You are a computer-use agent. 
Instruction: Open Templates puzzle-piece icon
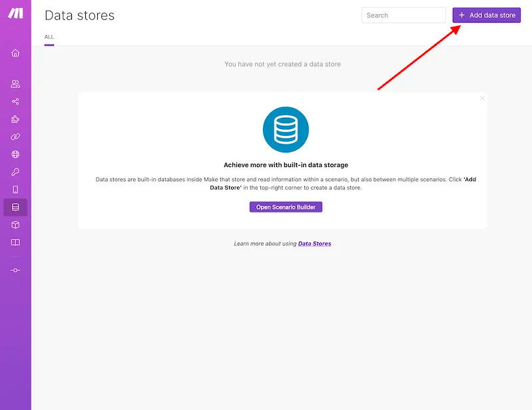15,119
